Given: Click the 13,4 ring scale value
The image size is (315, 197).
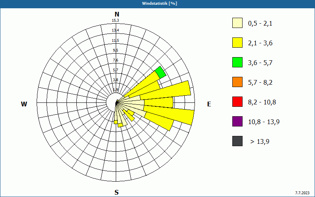Looking at the screenshot, I should coord(115,30).
